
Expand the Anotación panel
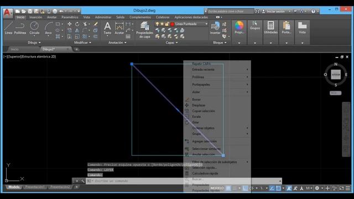pos(117,43)
